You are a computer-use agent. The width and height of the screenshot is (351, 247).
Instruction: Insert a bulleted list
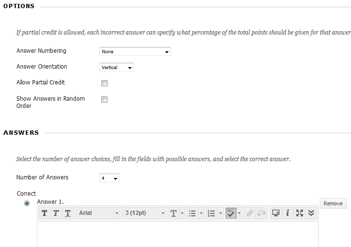point(192,213)
